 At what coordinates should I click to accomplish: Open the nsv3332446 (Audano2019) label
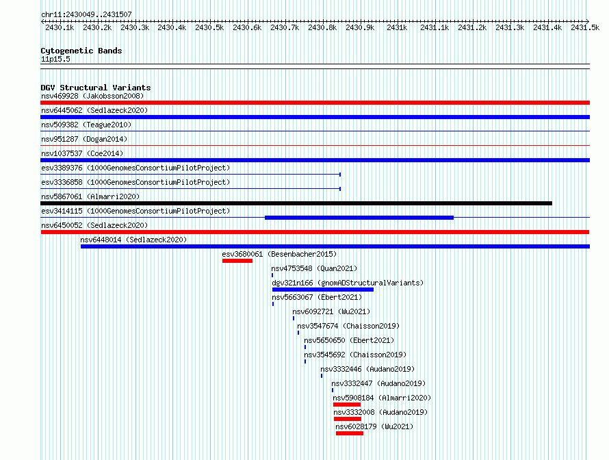(367, 369)
